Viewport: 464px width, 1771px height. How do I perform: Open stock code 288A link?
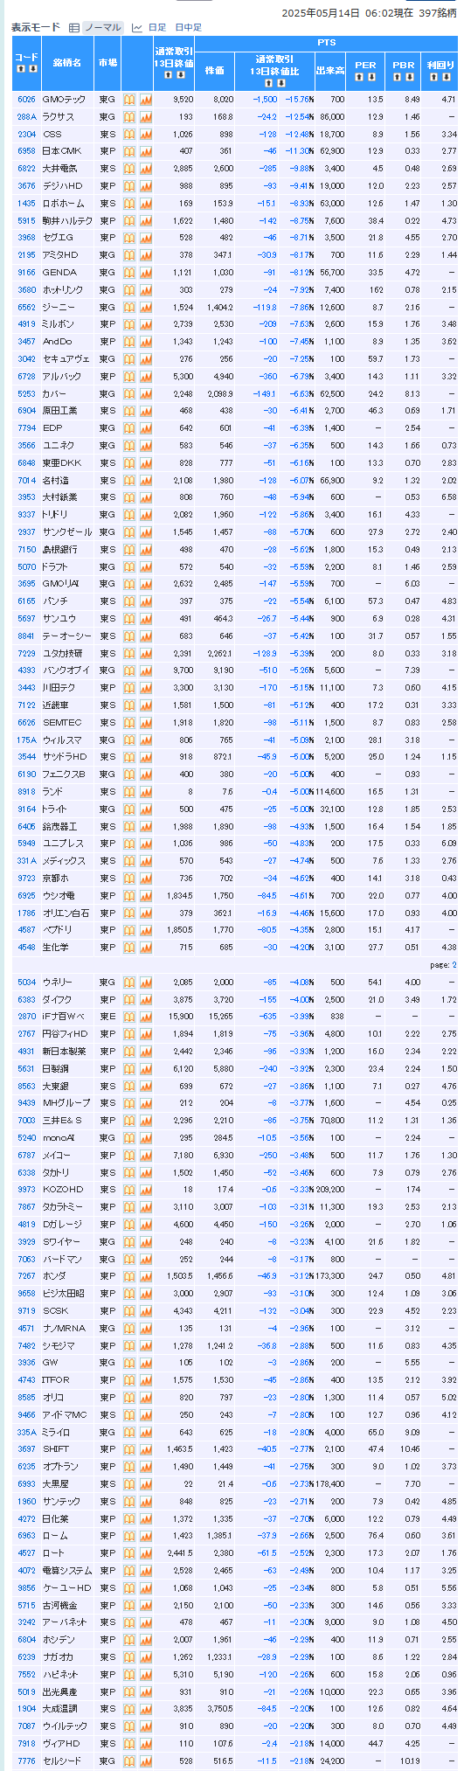[x=26, y=116]
